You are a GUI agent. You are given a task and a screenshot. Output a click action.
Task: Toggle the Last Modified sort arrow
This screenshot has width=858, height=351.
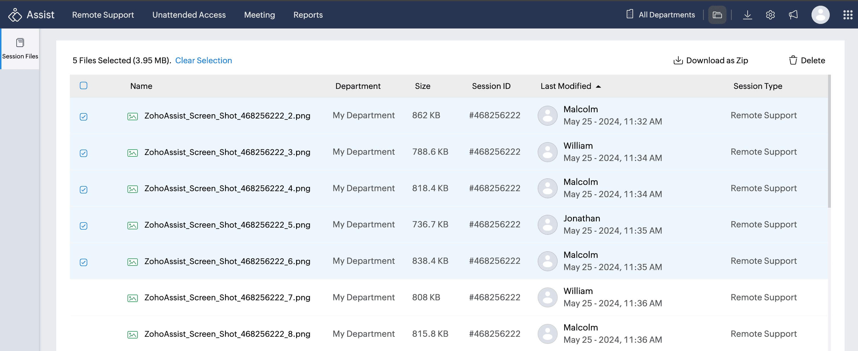pos(598,87)
